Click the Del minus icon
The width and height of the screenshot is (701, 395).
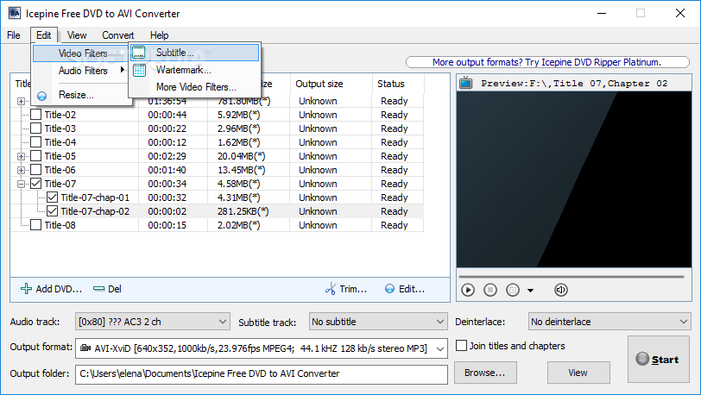point(98,289)
